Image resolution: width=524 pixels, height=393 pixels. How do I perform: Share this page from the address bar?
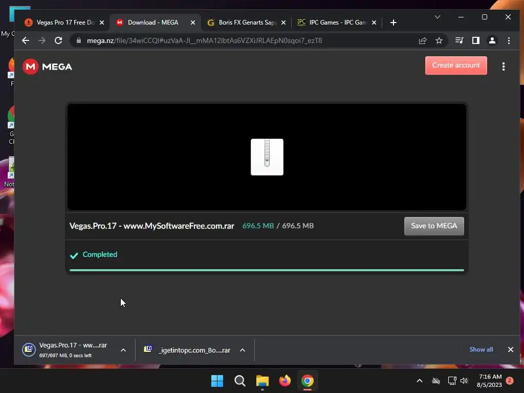click(423, 40)
